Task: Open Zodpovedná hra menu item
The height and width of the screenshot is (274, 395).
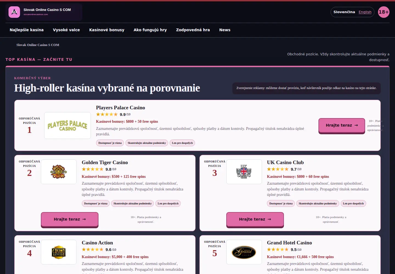Action: (x=193, y=30)
